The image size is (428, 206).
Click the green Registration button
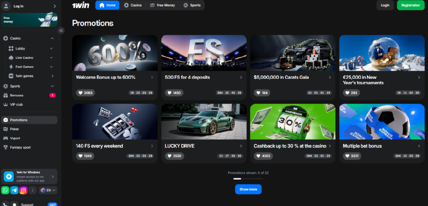pos(411,5)
